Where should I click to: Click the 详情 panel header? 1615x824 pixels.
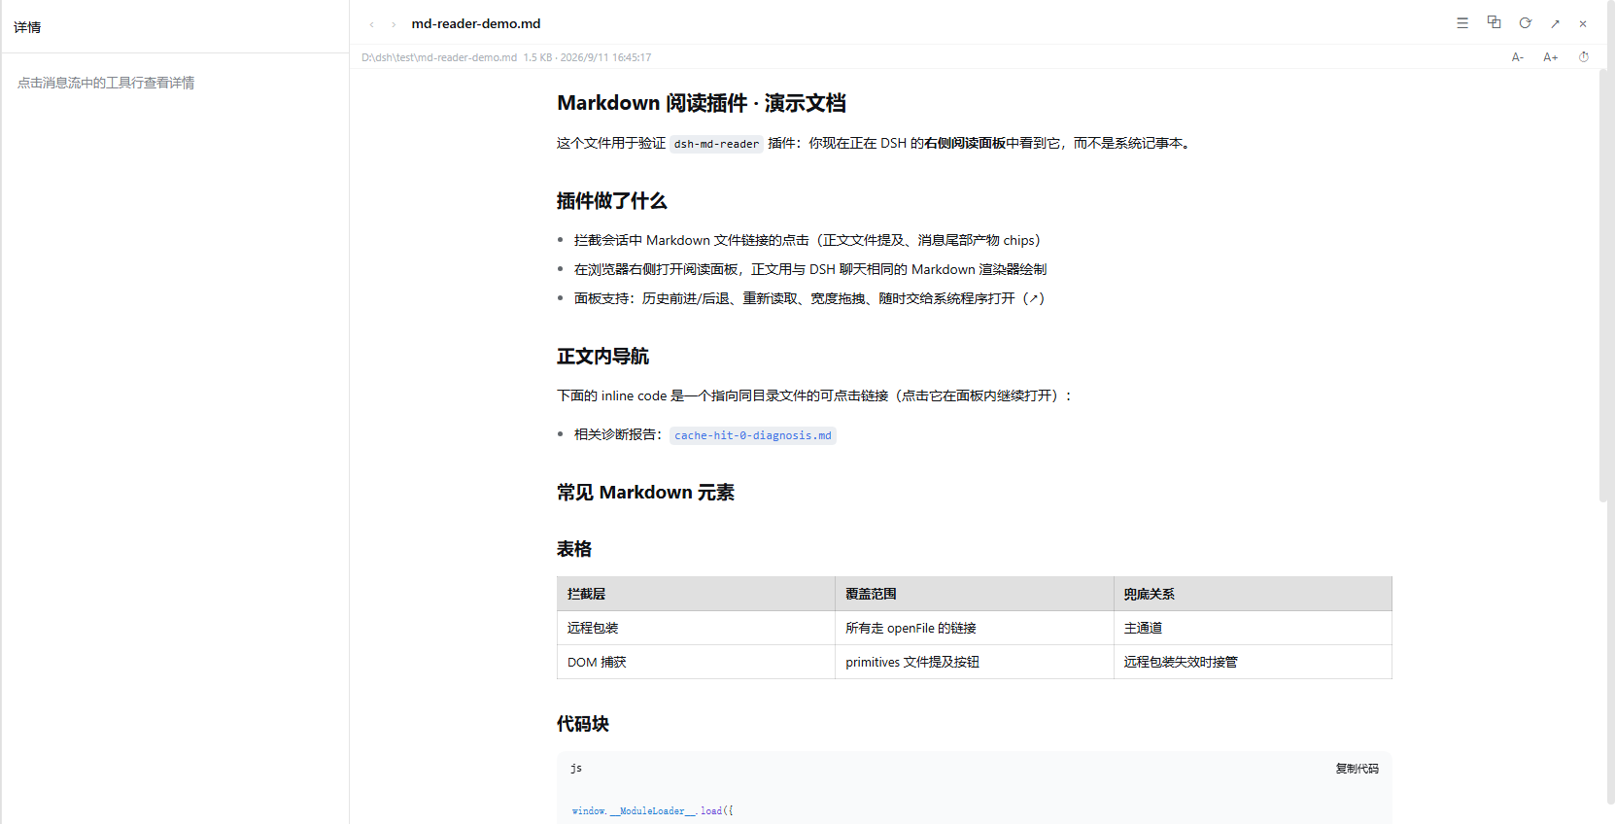click(x=27, y=27)
